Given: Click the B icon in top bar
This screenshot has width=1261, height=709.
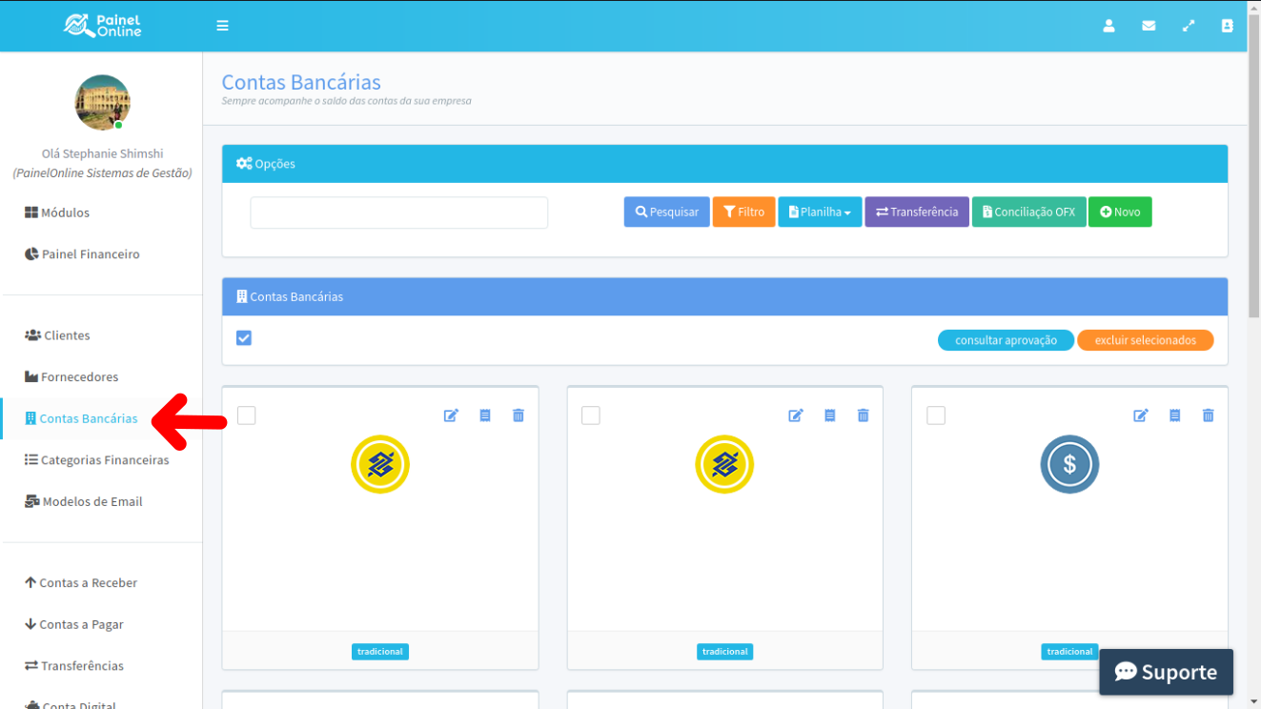Looking at the screenshot, I should [1228, 26].
